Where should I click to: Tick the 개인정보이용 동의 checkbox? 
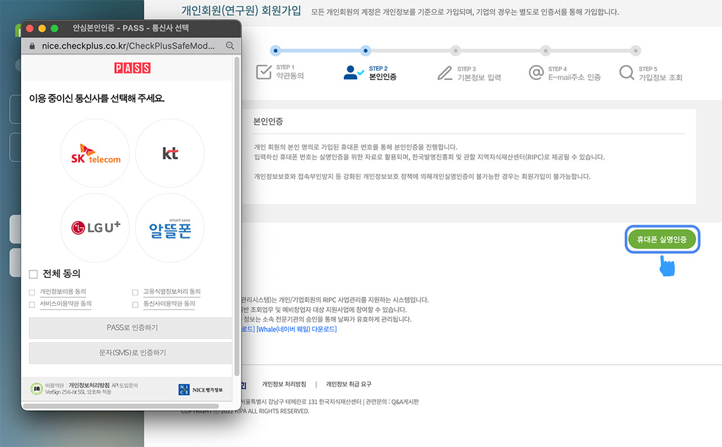pyautogui.click(x=32, y=292)
